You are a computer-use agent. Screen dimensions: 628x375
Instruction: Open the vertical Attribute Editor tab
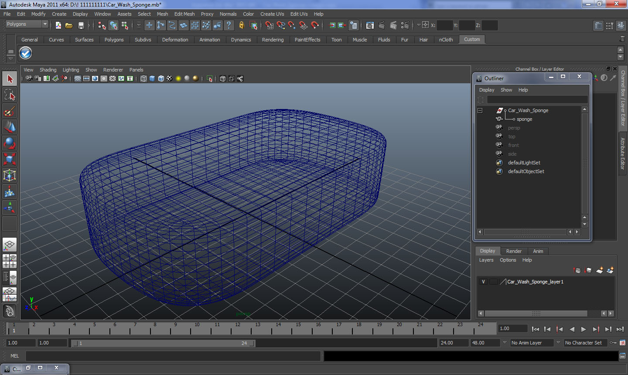[x=623, y=153]
